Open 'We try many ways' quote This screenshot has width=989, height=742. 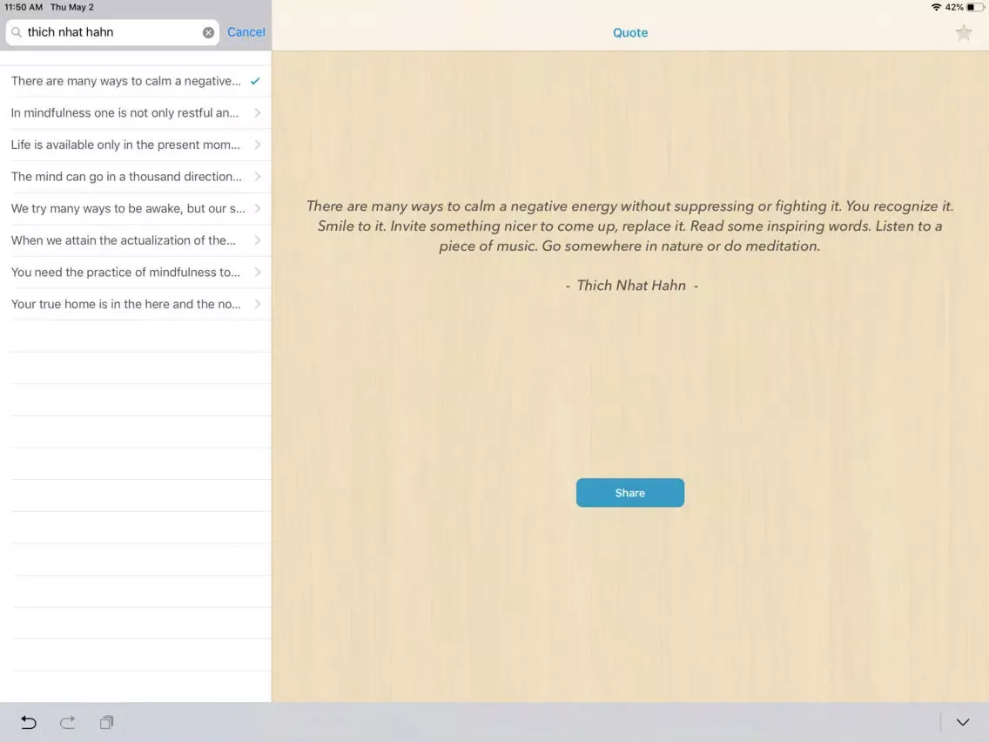tap(126, 209)
